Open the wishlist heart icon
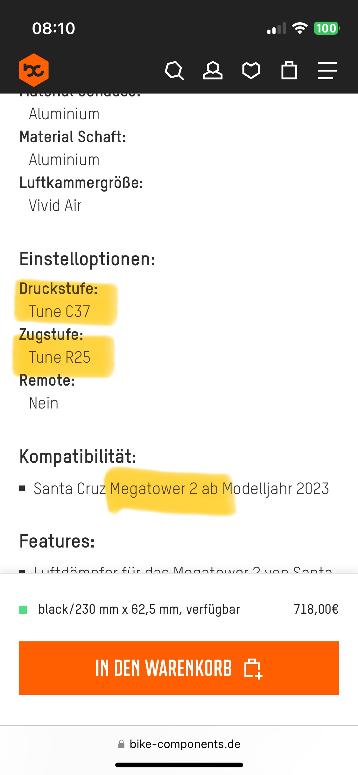 tap(251, 70)
